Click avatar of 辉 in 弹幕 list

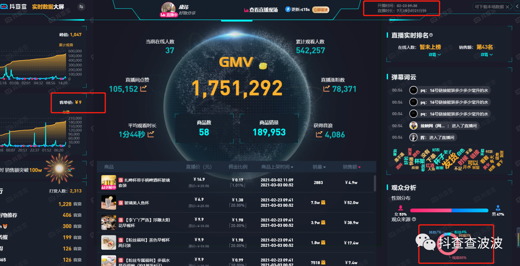[x=413, y=137]
